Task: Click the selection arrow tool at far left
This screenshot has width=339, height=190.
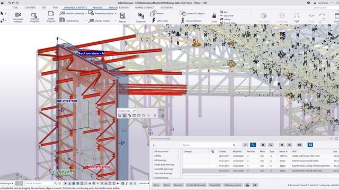Action: (2, 13)
